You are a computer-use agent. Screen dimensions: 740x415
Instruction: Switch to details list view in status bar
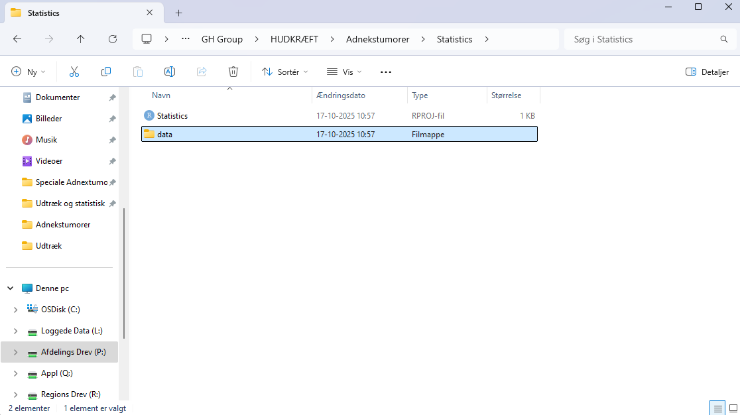click(x=717, y=408)
